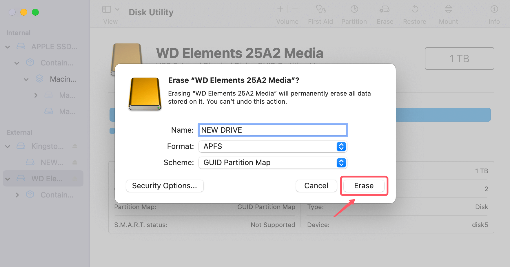This screenshot has width=510, height=267.
Task: Click the Partition toolbar icon
Action: tap(354, 10)
